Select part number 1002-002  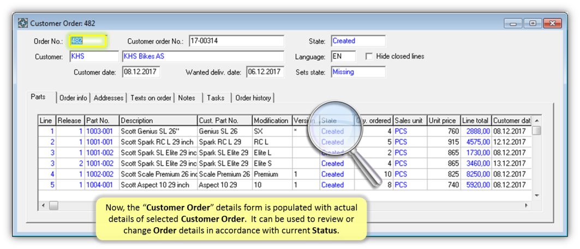(x=102, y=174)
